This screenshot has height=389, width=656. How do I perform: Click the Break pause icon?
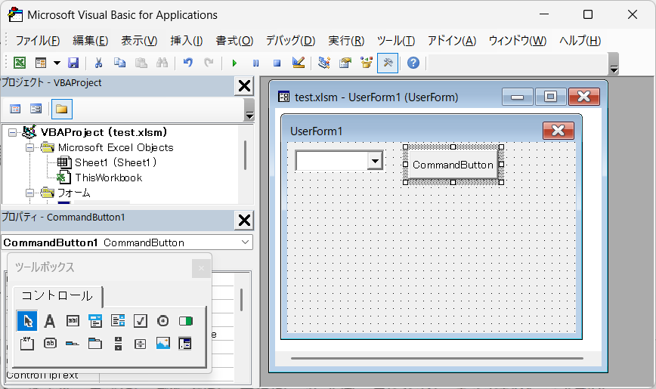click(255, 63)
